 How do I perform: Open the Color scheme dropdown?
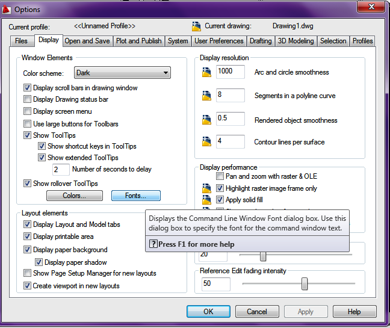122,73
